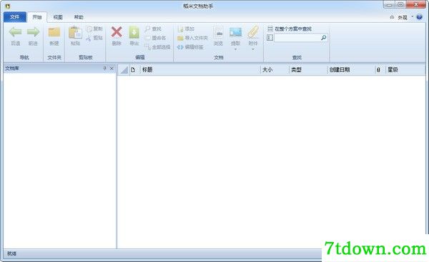The height and width of the screenshot is (262, 429).
Task: Sort by Star Rating (星级) column
Action: pos(405,70)
